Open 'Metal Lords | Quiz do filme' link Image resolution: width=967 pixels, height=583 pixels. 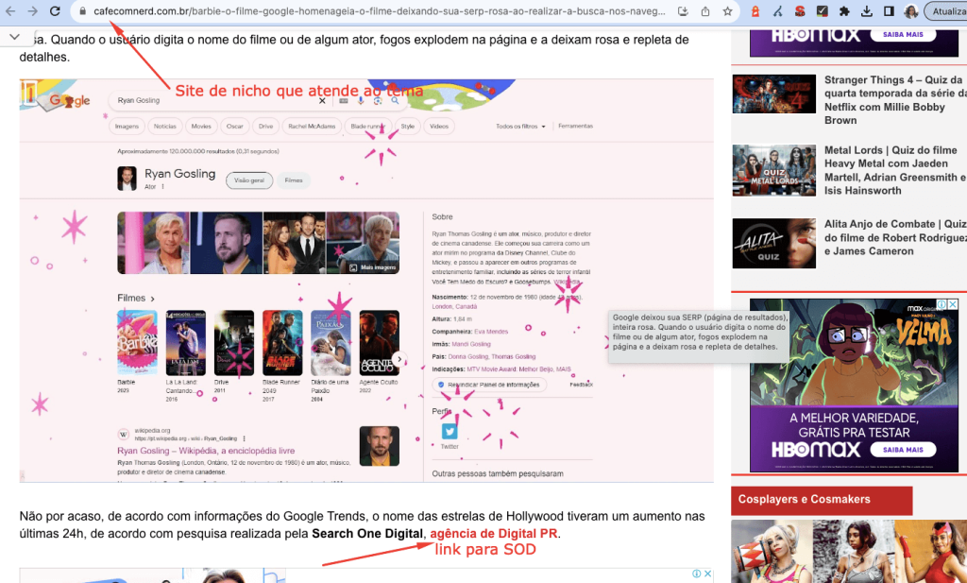point(894,170)
